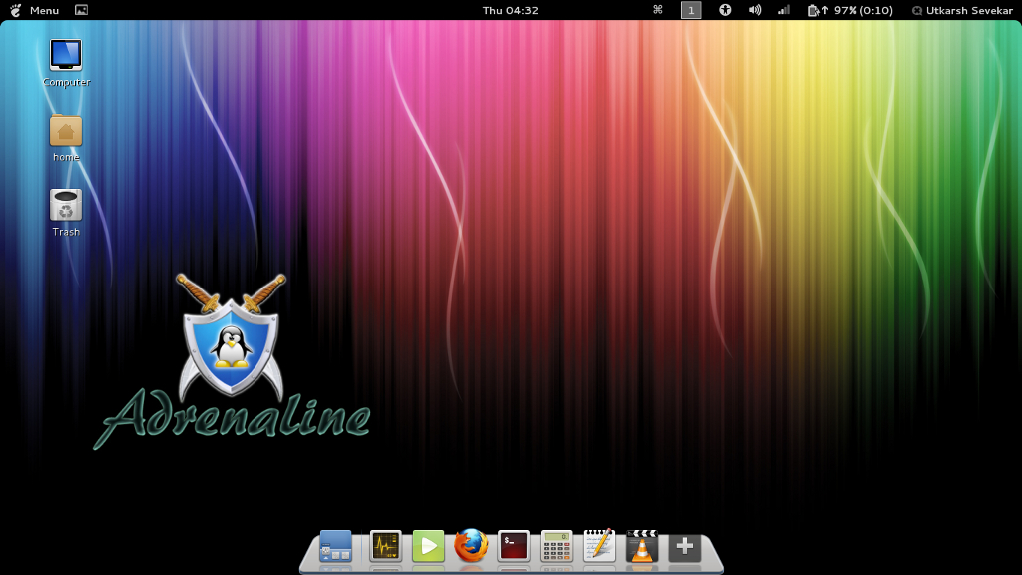
Task: Open the Trash from the desktop
Action: (65, 205)
